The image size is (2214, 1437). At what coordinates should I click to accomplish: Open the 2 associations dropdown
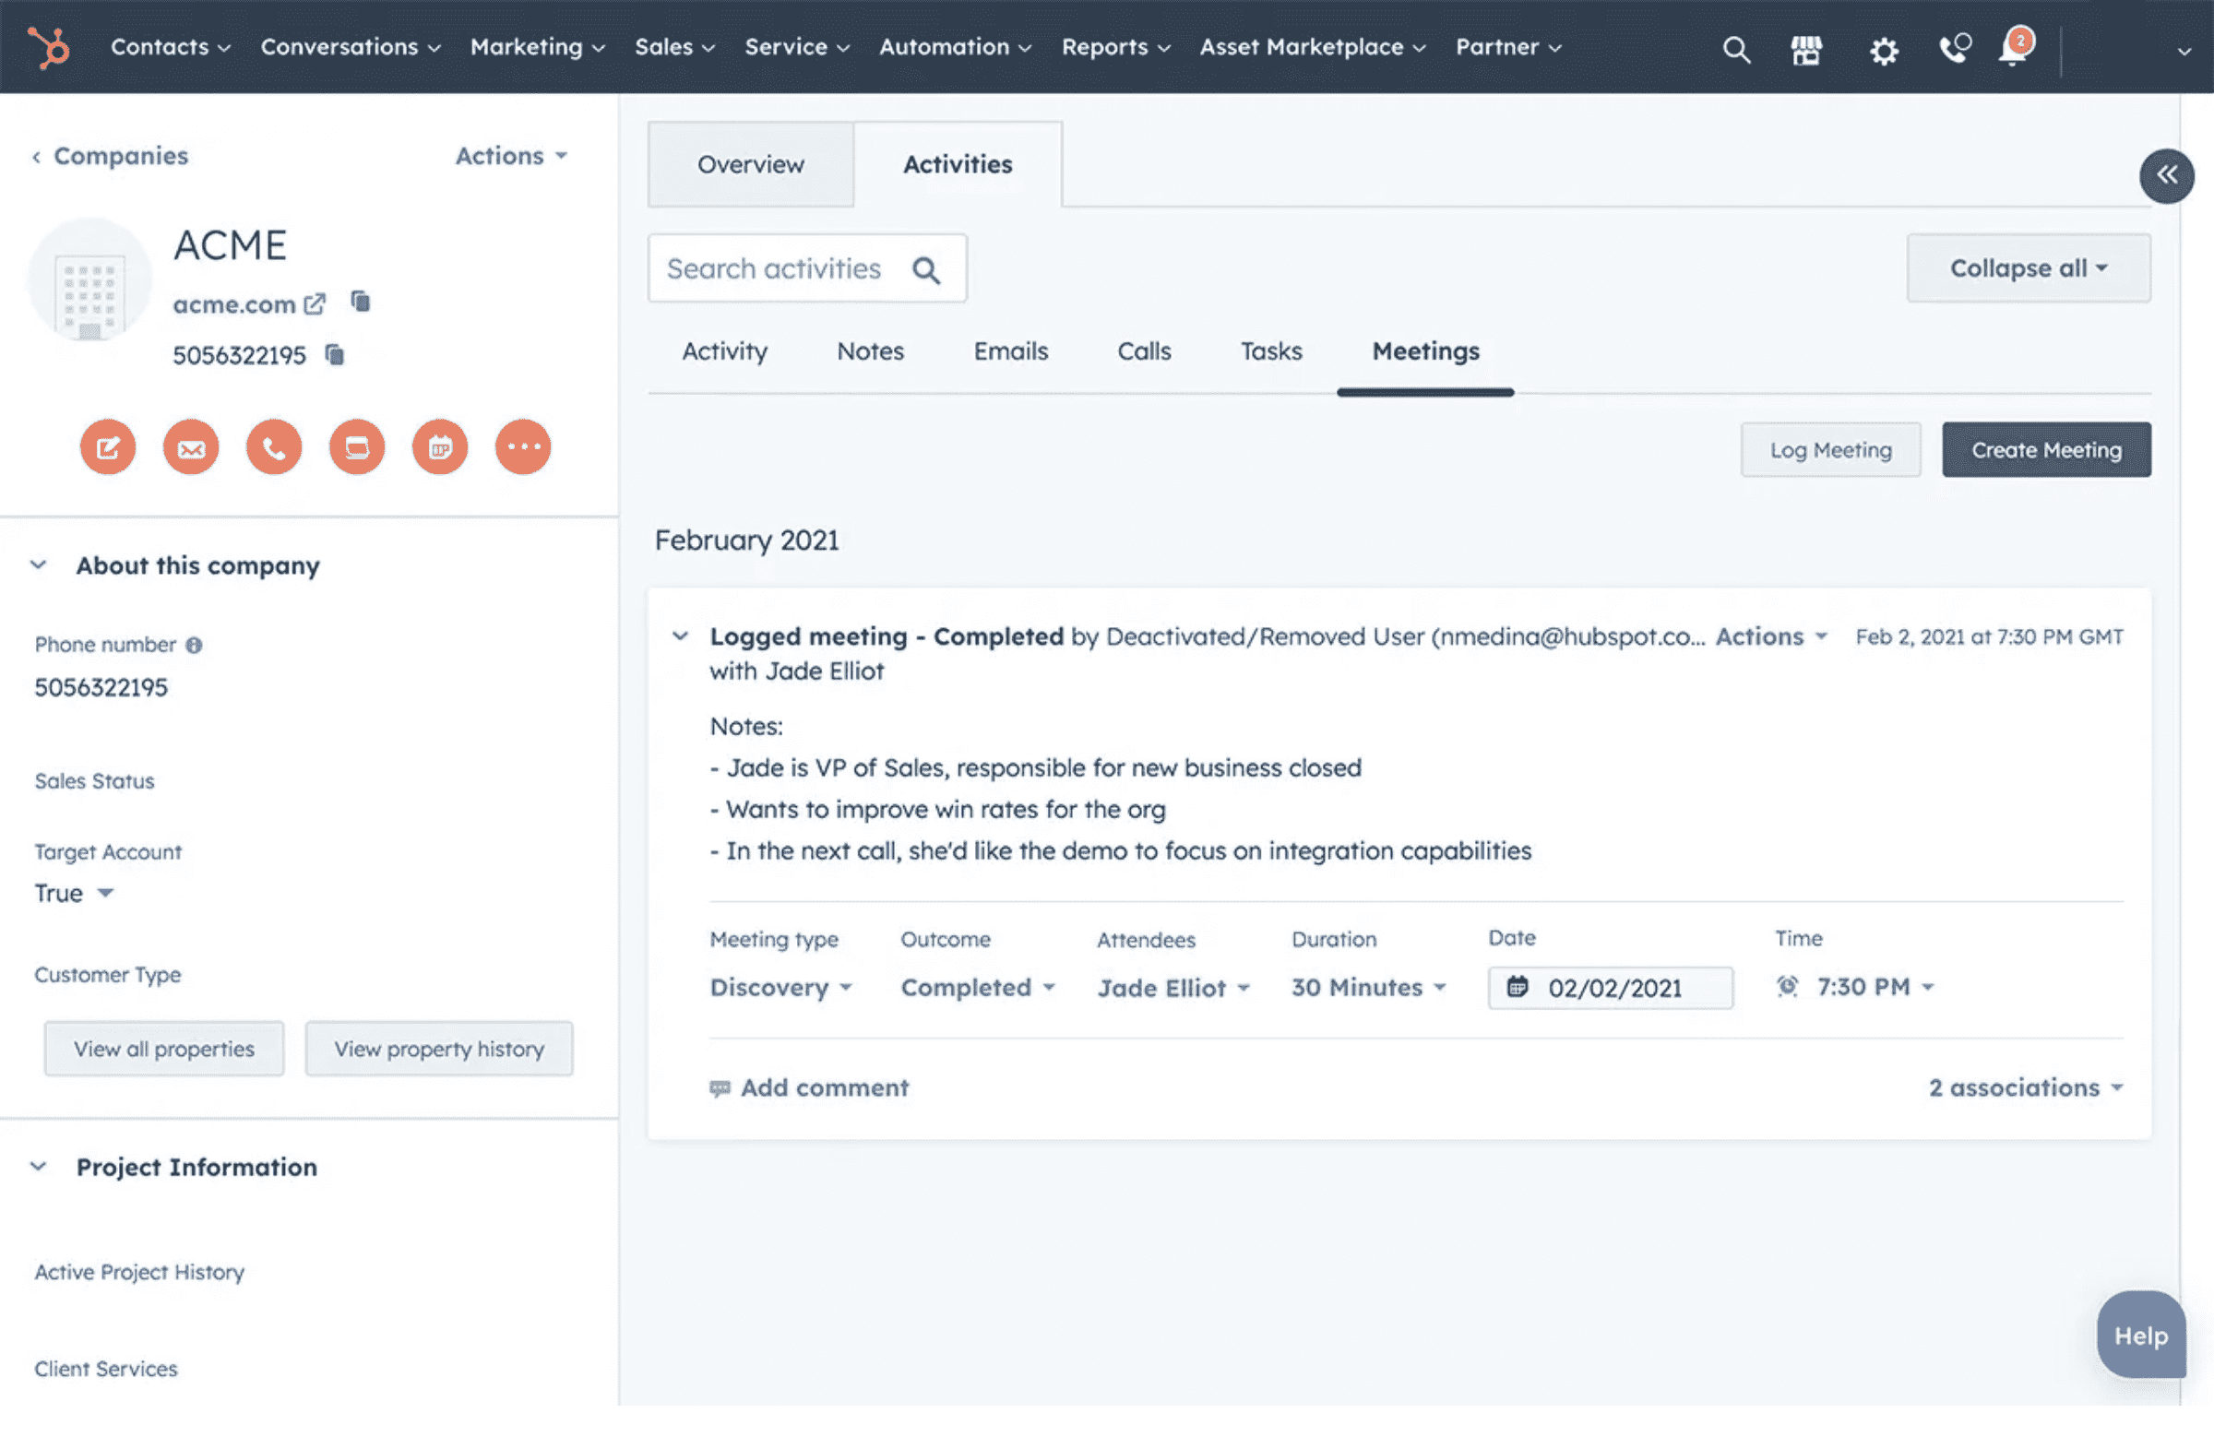(2025, 1087)
